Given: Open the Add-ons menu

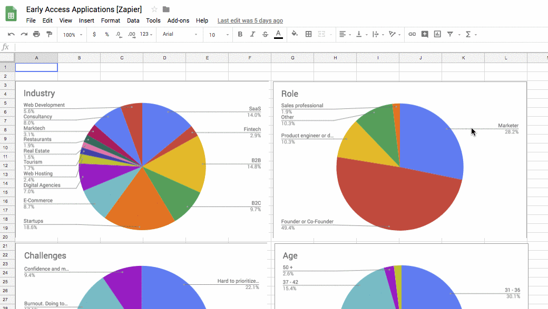Looking at the screenshot, I should (x=178, y=20).
